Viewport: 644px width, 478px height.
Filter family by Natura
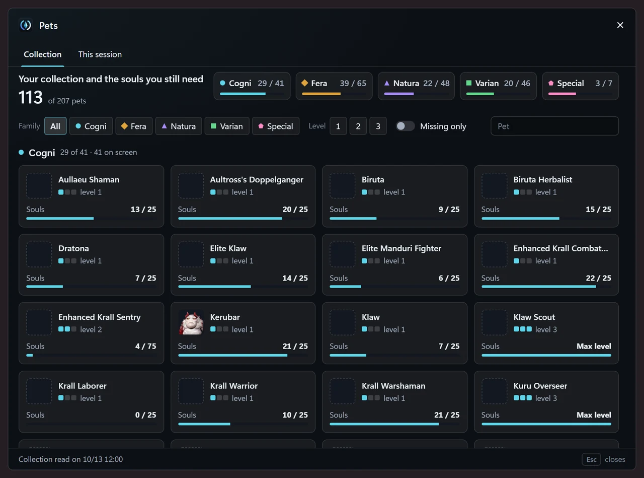pyautogui.click(x=179, y=126)
